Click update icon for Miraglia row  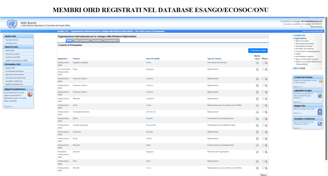point(257,132)
